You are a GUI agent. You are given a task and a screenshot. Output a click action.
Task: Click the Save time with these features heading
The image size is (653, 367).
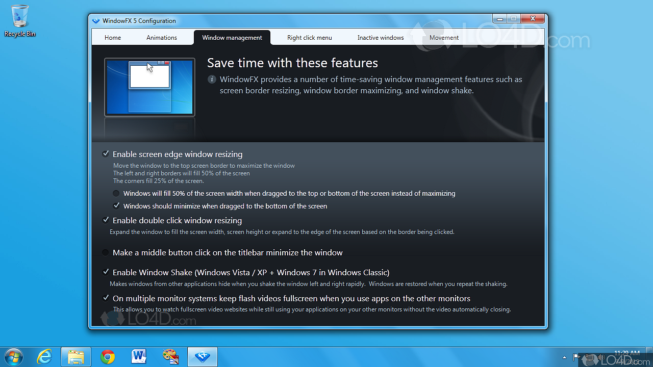pos(292,63)
